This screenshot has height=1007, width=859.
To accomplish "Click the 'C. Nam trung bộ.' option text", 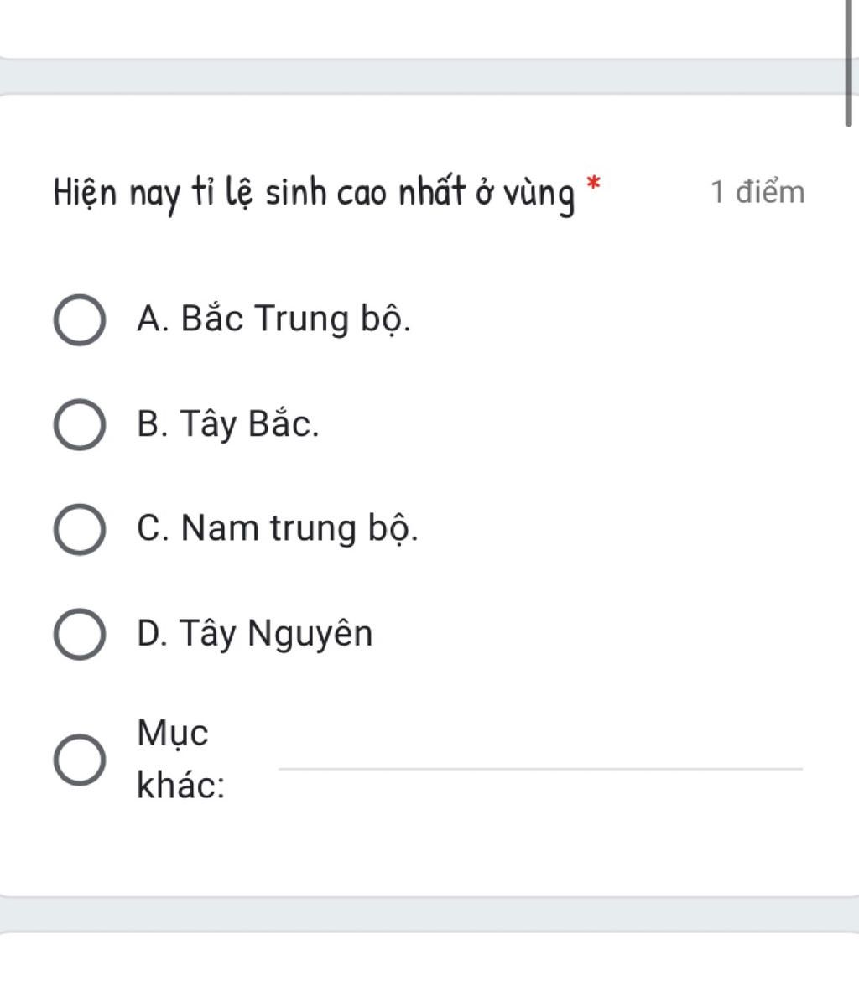I will 277,528.
